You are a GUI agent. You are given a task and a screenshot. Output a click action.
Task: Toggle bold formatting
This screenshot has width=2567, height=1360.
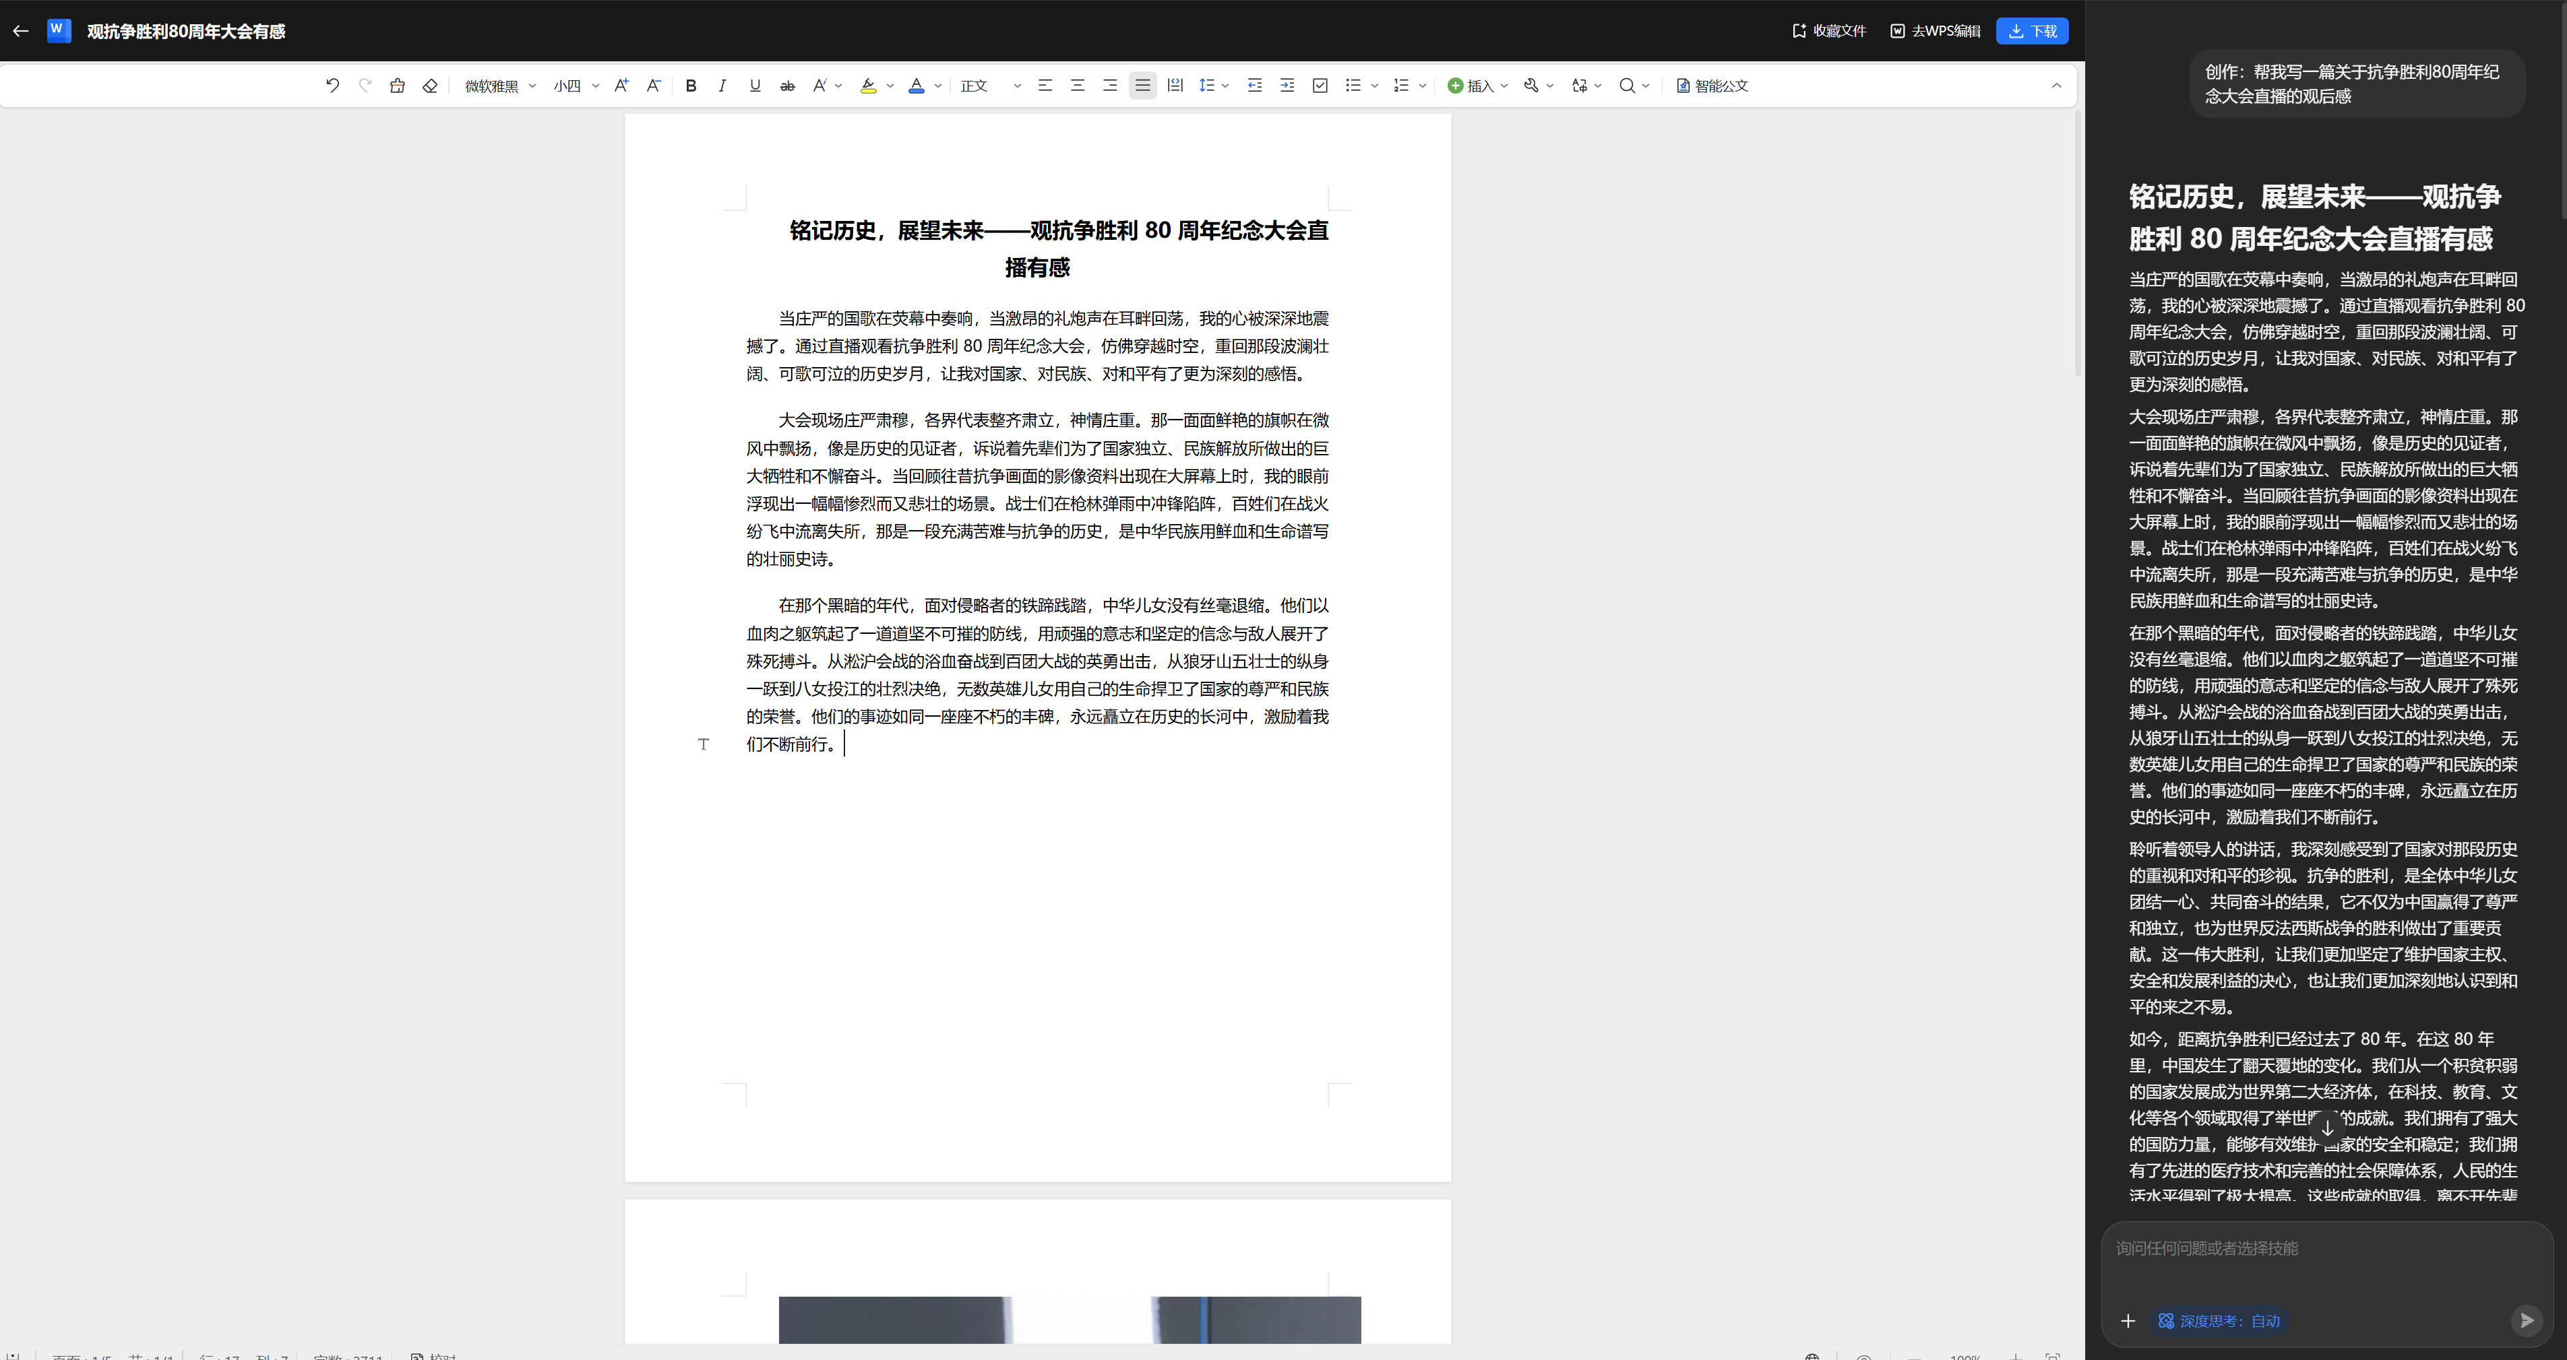691,86
